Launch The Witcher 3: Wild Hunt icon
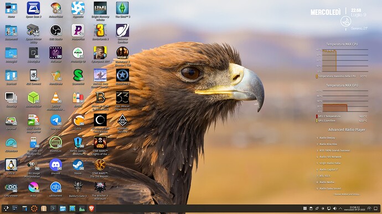The width and height of the screenshot is (382, 214). [100, 188]
